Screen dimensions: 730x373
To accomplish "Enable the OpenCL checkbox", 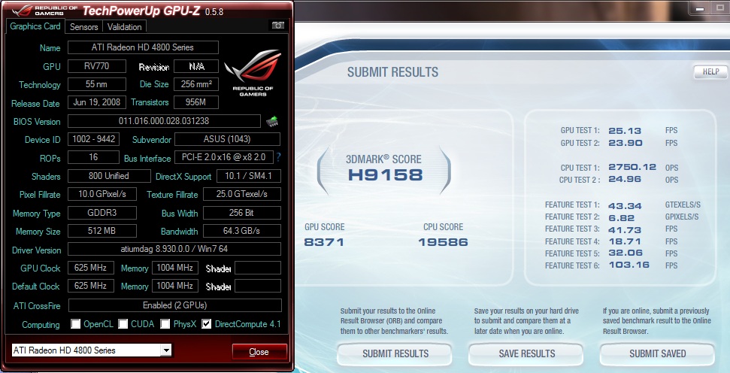I will point(75,323).
